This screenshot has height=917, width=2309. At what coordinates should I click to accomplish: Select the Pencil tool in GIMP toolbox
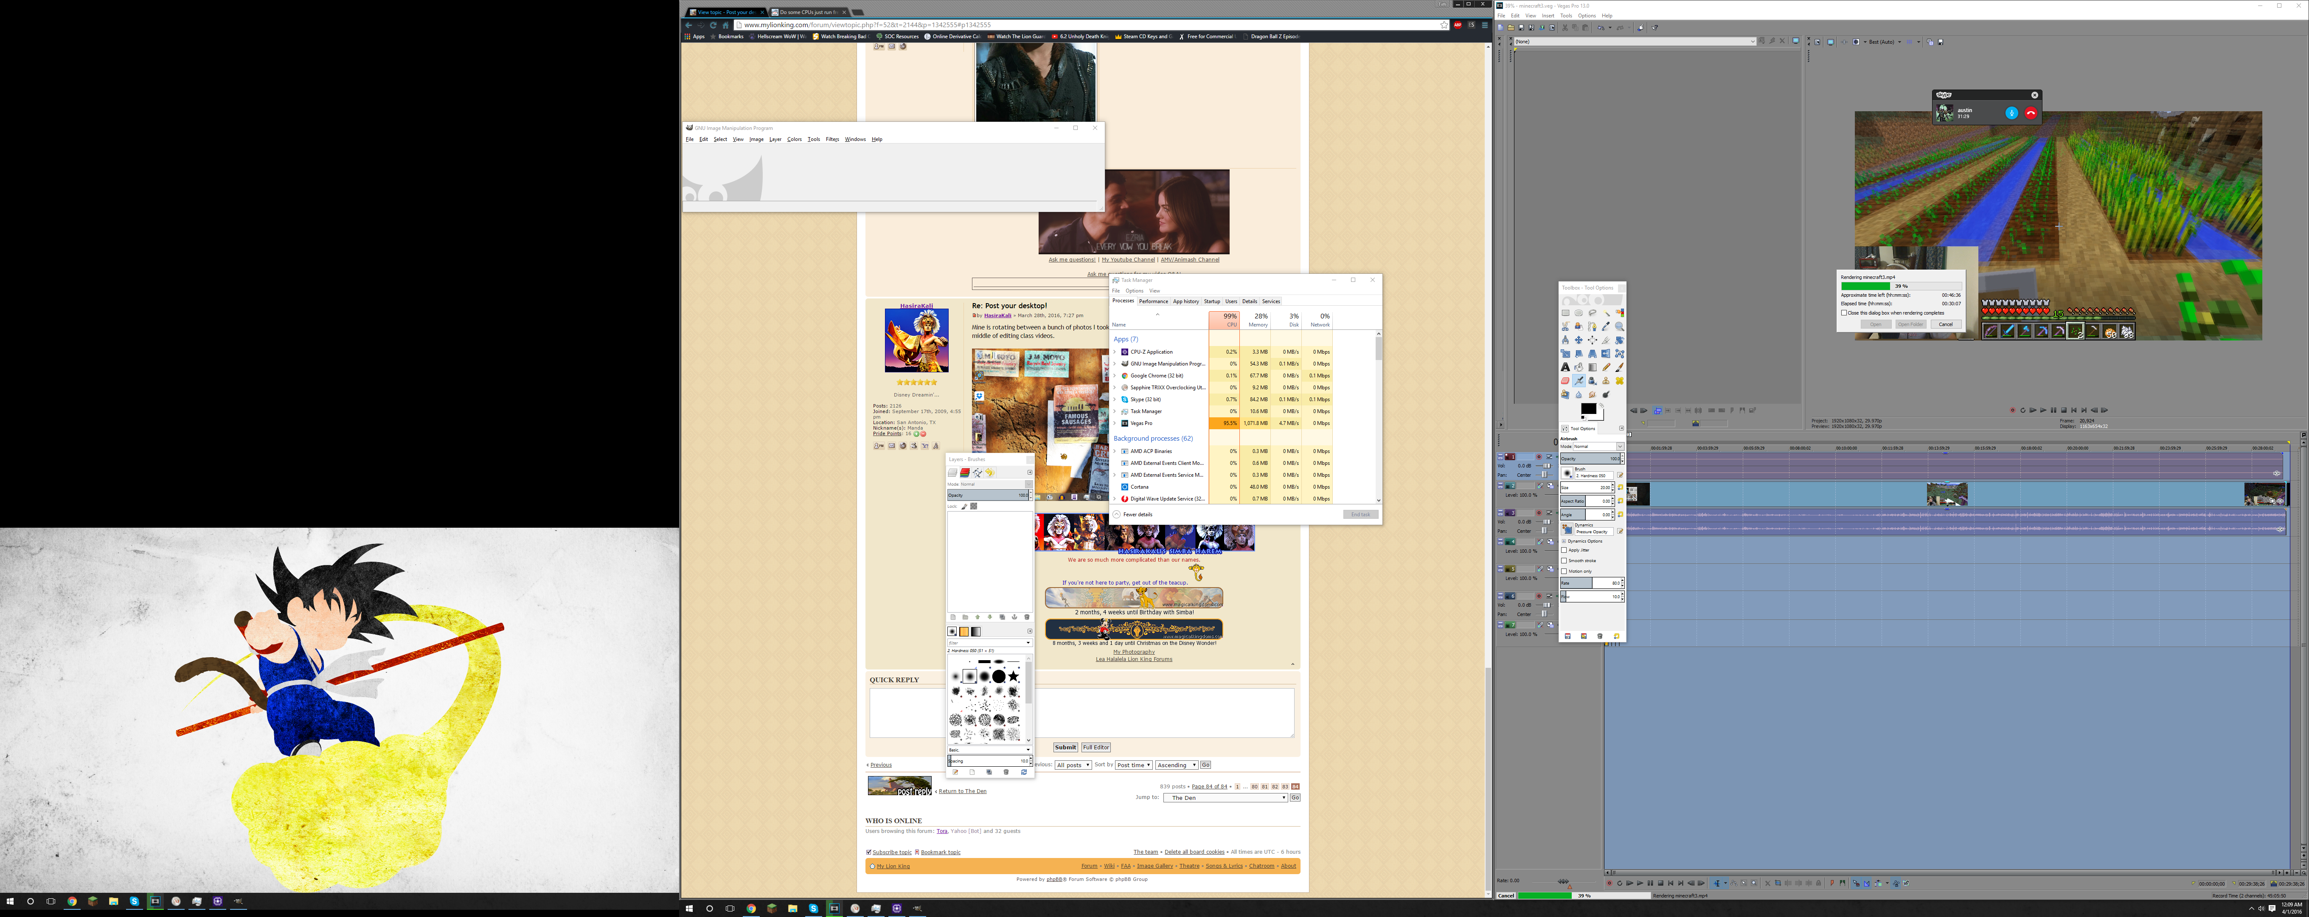[1606, 368]
